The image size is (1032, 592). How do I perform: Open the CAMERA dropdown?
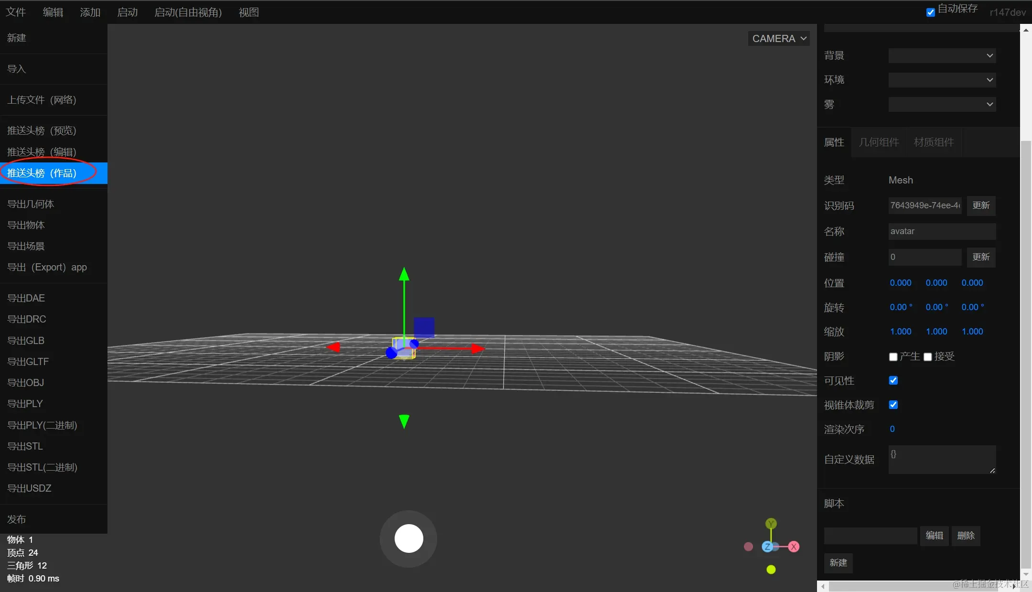click(x=779, y=39)
